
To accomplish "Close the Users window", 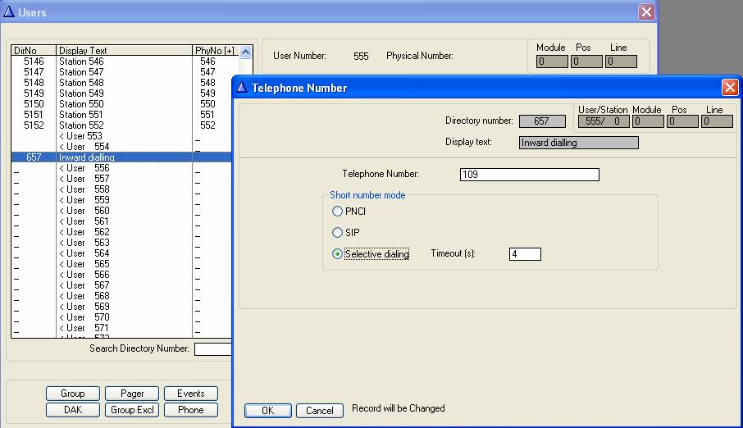I will (646, 12).
